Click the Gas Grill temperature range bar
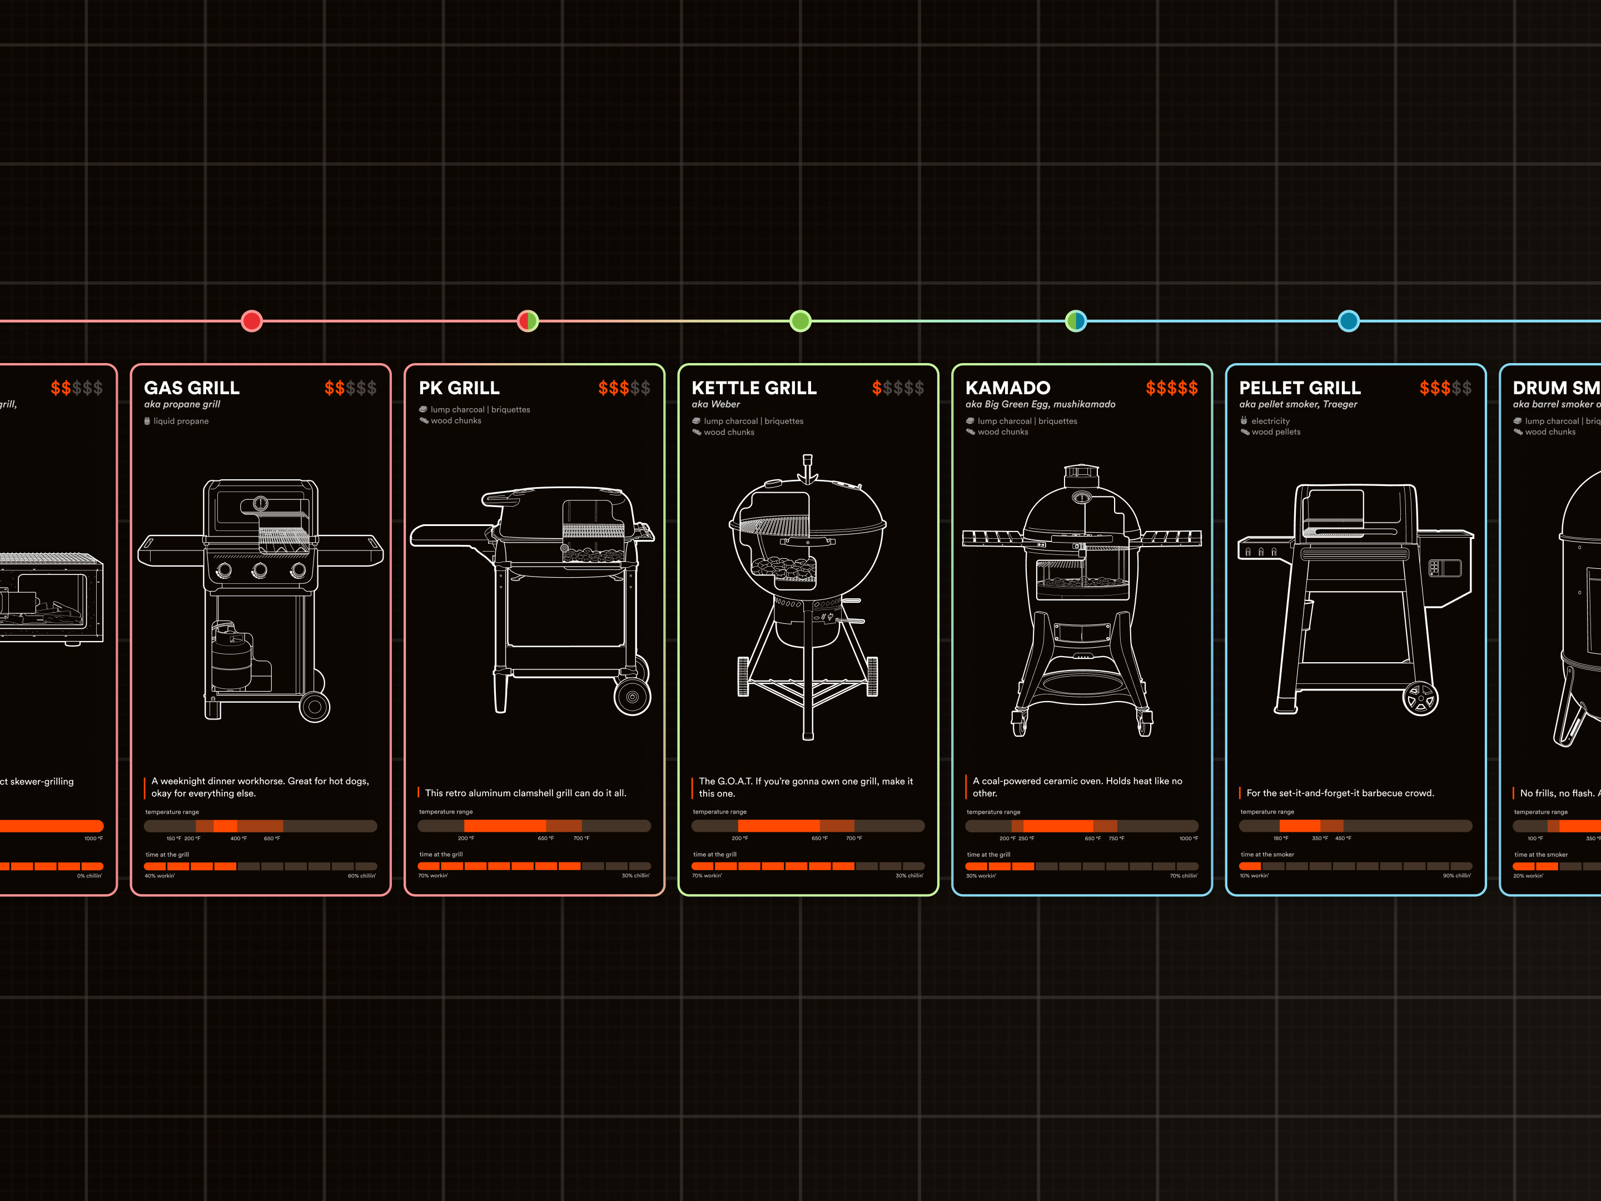 coord(261,826)
